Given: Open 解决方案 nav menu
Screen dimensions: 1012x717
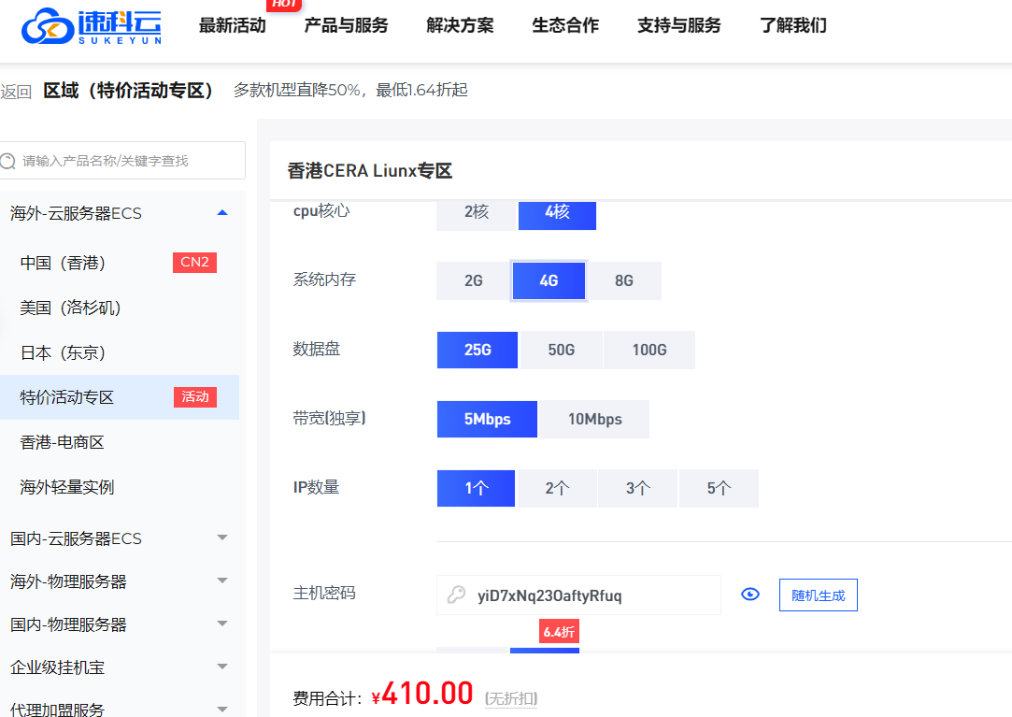Looking at the screenshot, I should (x=460, y=26).
